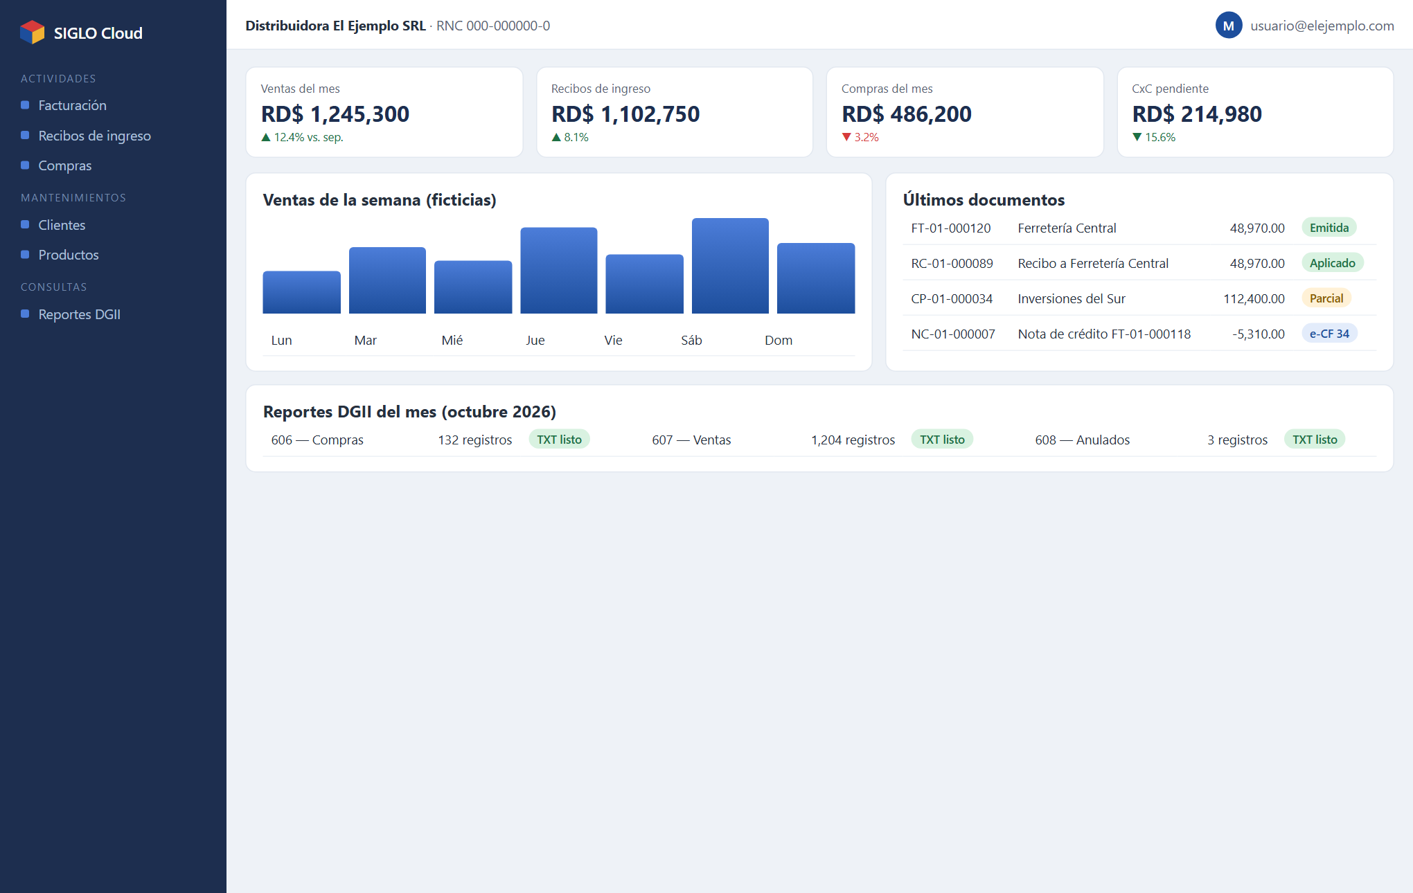
Task: Click document number RC-01-000089
Action: pyautogui.click(x=952, y=264)
